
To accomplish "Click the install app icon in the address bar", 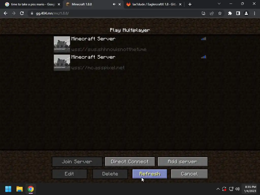I will click(203, 13).
